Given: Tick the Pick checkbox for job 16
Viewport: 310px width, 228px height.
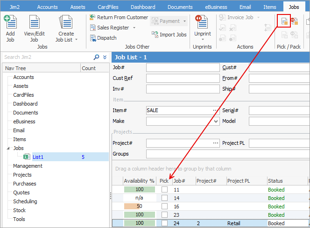Looking at the screenshot, I should click(164, 206).
